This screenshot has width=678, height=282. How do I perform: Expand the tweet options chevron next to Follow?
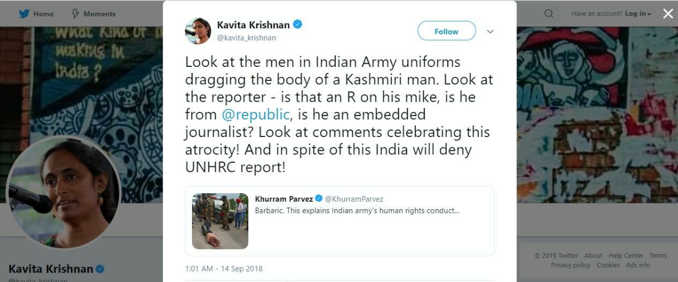[x=490, y=32]
